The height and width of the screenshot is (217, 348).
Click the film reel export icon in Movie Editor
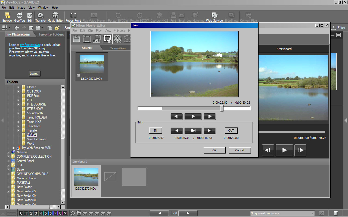(117, 39)
